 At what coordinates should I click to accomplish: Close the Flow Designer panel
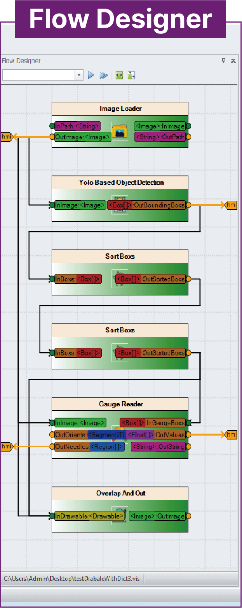pos(233,60)
